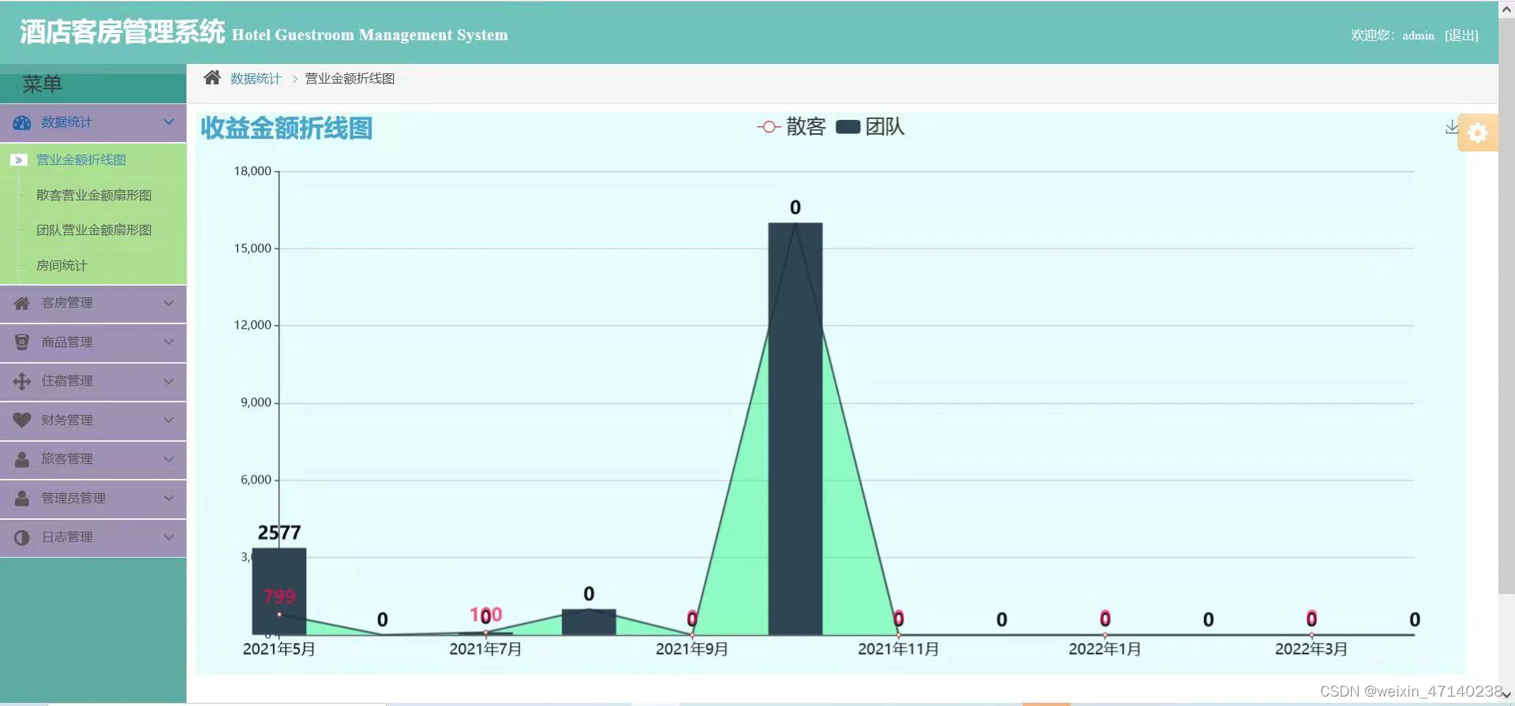Select the 数据统计 menu label

[x=67, y=122]
